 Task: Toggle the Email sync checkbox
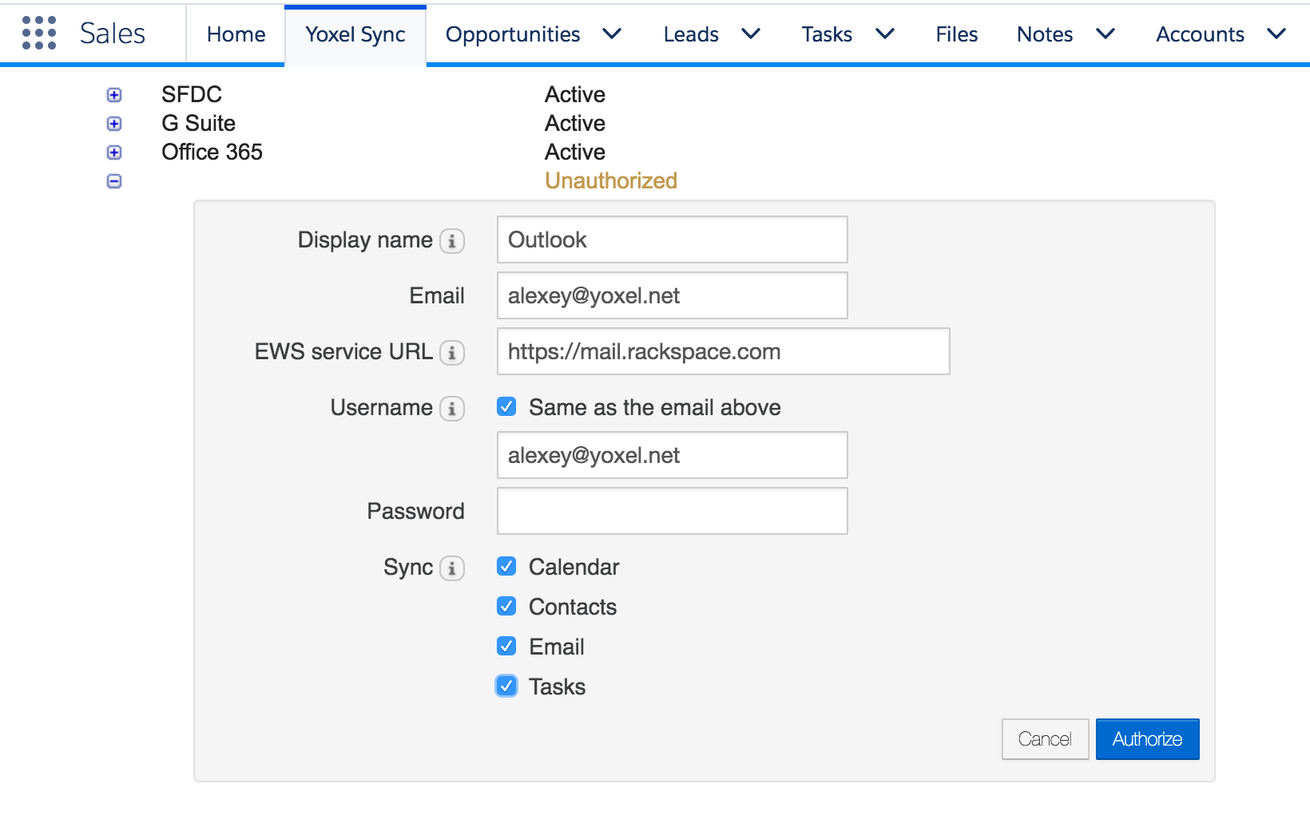(506, 646)
